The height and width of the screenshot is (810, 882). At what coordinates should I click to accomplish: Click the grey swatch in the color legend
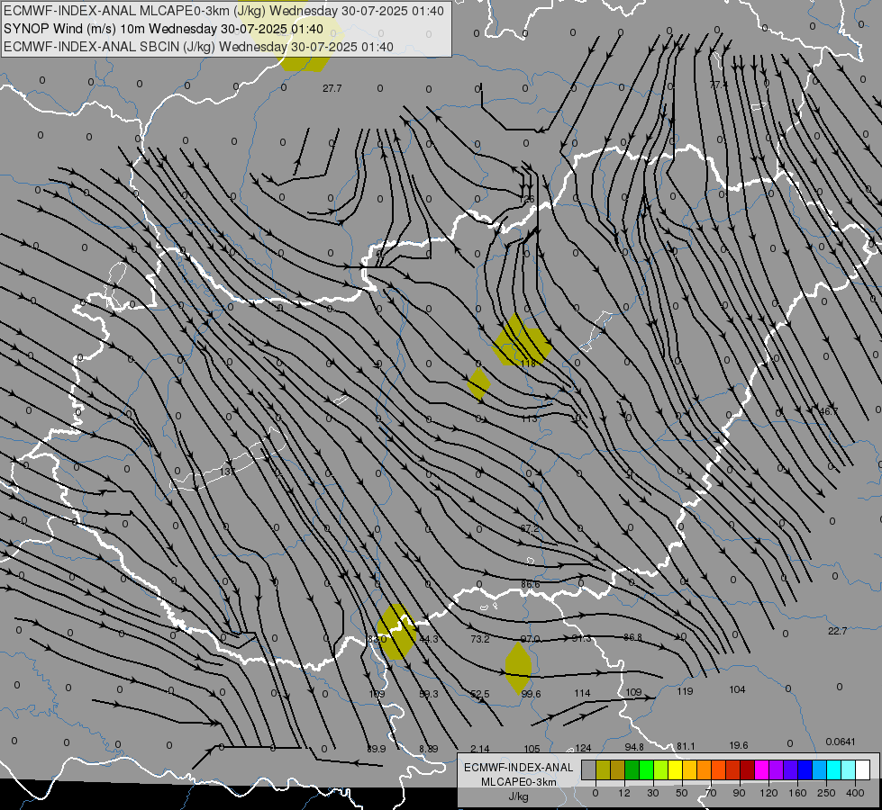point(588,770)
